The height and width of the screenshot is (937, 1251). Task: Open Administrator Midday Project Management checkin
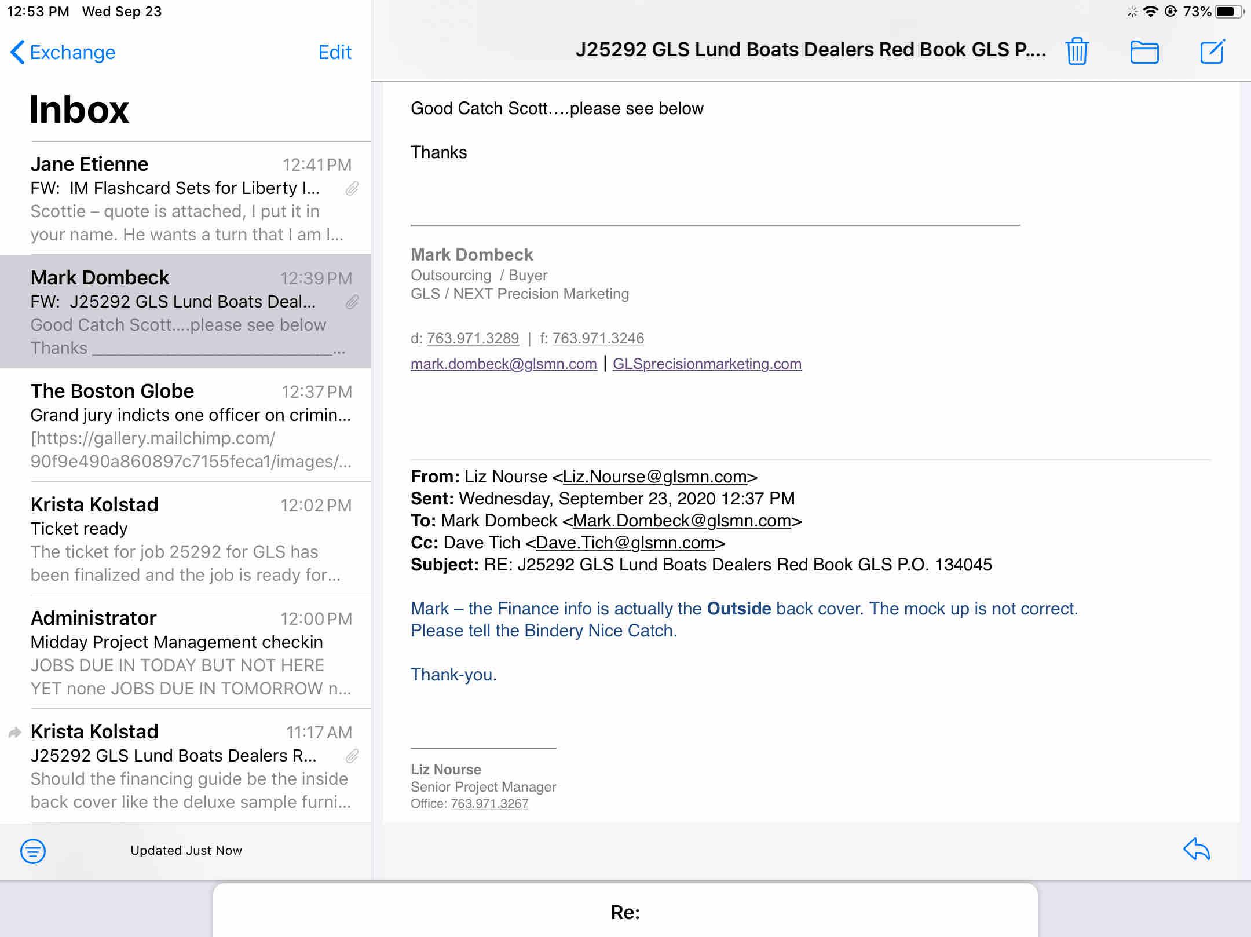191,653
